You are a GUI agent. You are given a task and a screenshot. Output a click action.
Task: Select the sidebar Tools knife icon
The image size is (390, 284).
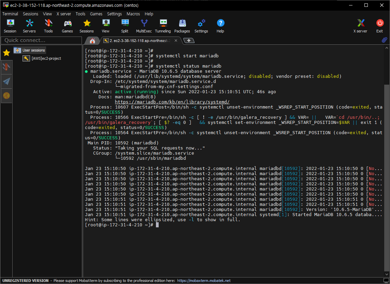coord(6,67)
